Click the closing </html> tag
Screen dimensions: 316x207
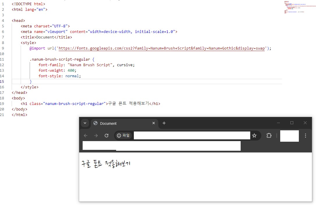[19, 115]
